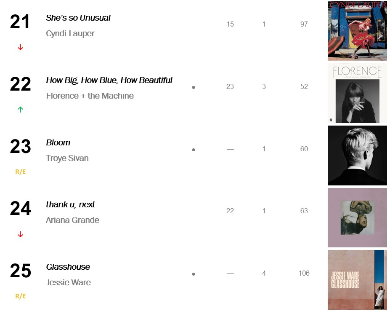
Task: Click the red down arrow under rank 24
Action: click(x=20, y=234)
